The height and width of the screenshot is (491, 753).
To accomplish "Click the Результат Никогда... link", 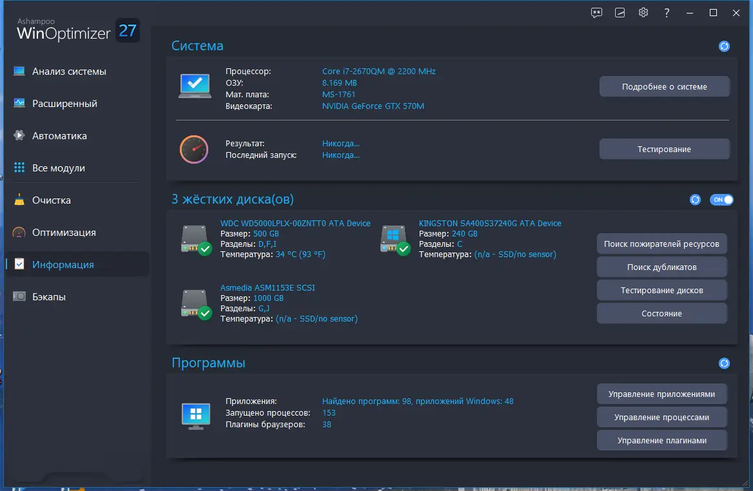I will (340, 144).
